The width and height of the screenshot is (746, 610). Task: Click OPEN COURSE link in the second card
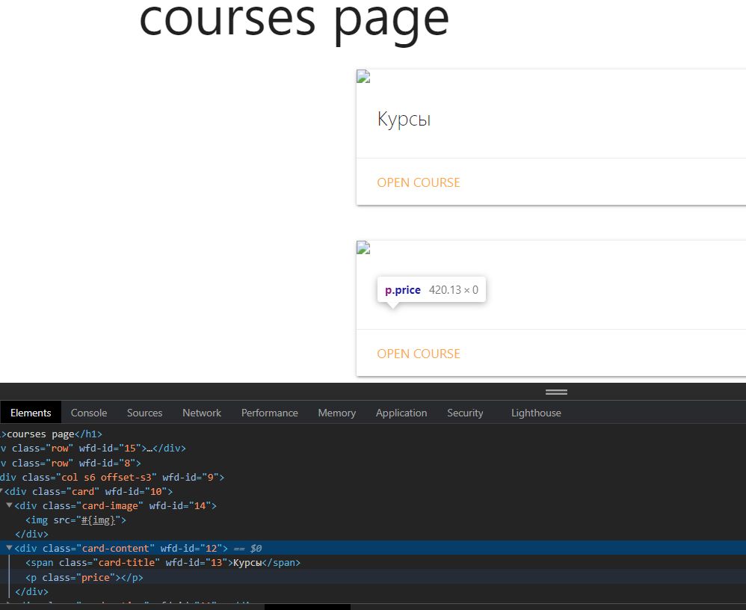418,354
